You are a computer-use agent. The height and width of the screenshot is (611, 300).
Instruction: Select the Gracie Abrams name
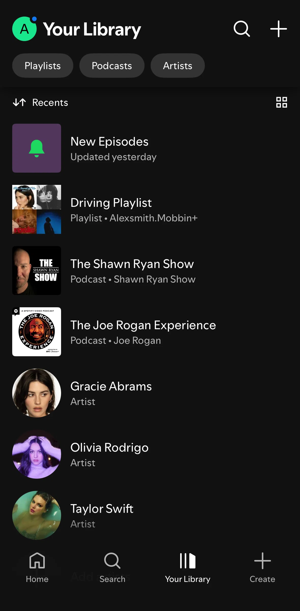click(111, 386)
